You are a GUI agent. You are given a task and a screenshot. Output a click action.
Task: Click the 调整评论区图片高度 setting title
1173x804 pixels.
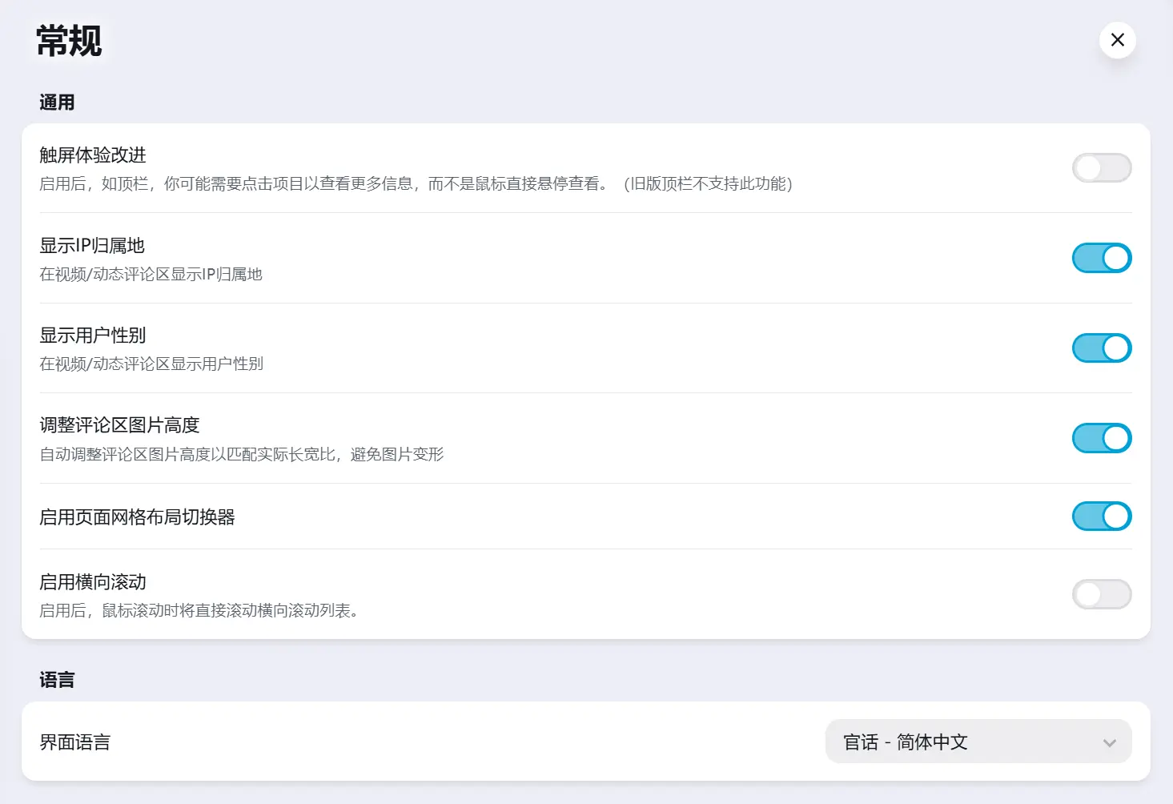point(119,425)
